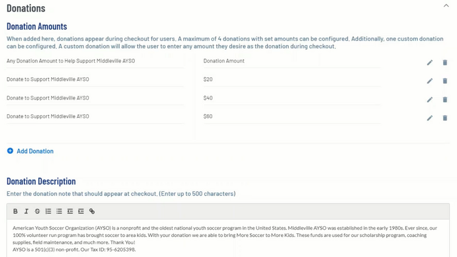Insert a bulleted list
This screenshot has height=257, width=457.
click(59, 211)
